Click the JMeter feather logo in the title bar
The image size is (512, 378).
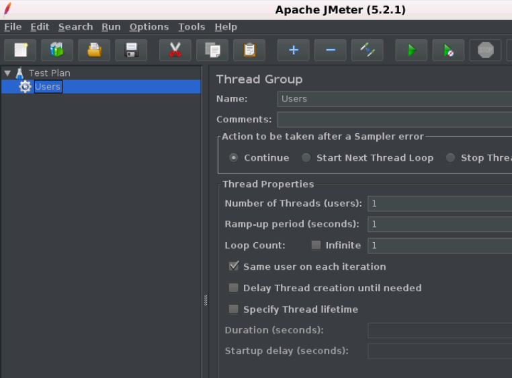(x=7, y=9)
